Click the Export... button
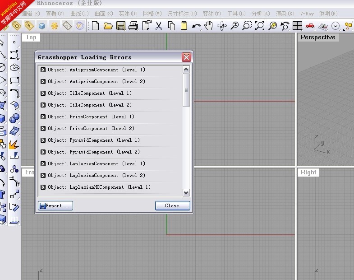Screen dimensions: 354x280 tap(55, 205)
